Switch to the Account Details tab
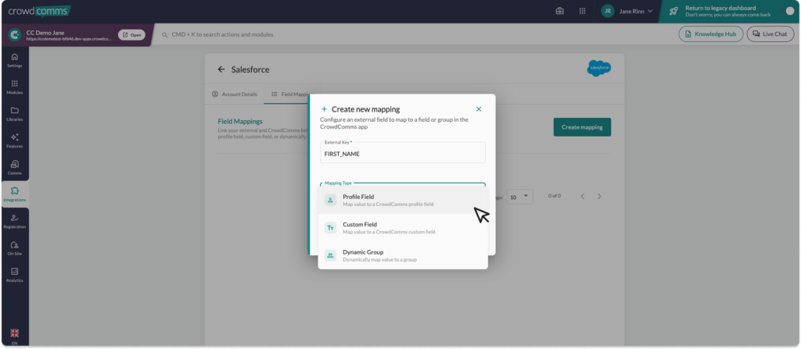 click(234, 94)
